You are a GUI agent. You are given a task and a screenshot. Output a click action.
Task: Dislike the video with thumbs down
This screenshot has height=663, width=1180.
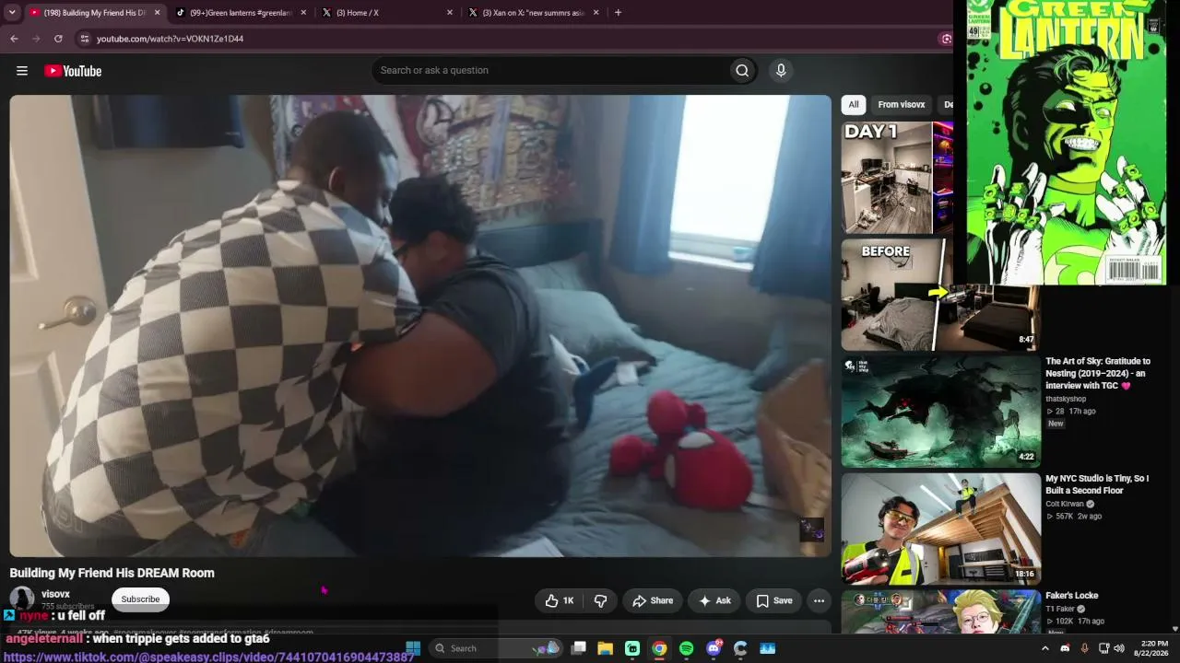[x=600, y=600]
